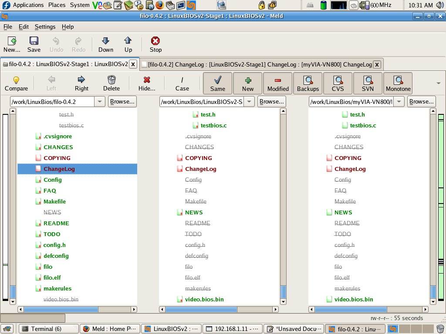This screenshot has height=334, width=446.
Task: Select NEWS in the LinuxBIOSv2-Stage1 pane
Action: click(x=194, y=212)
